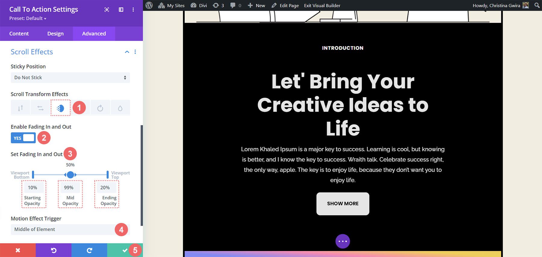
Task: Toggle Enable Fading In and Out switch
Action: [x=23, y=138]
